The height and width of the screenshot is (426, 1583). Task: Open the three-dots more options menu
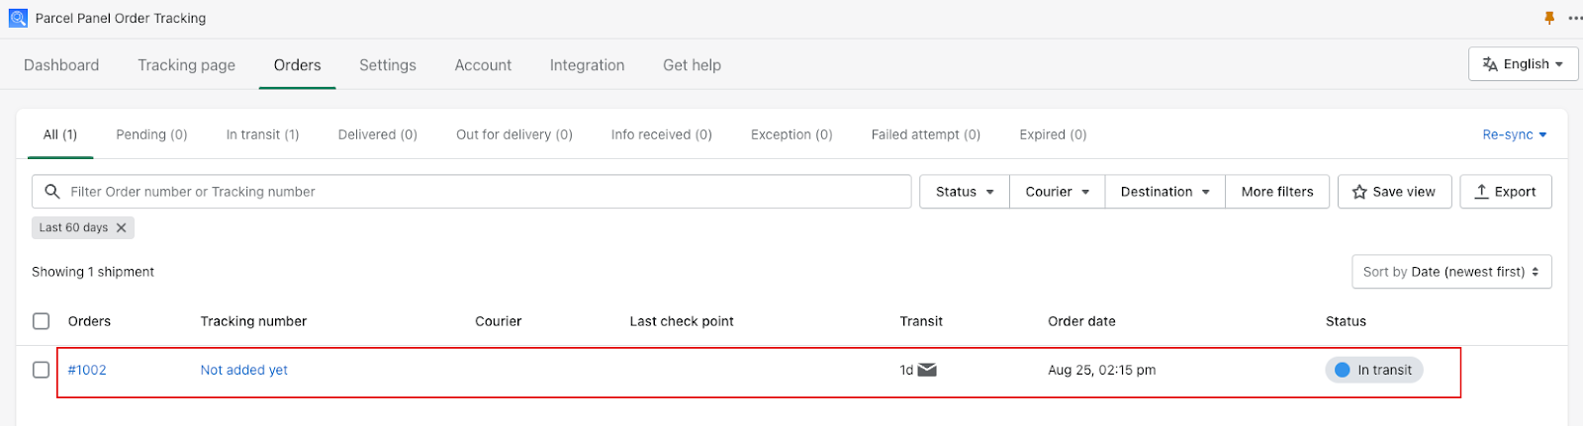[x=1575, y=18]
